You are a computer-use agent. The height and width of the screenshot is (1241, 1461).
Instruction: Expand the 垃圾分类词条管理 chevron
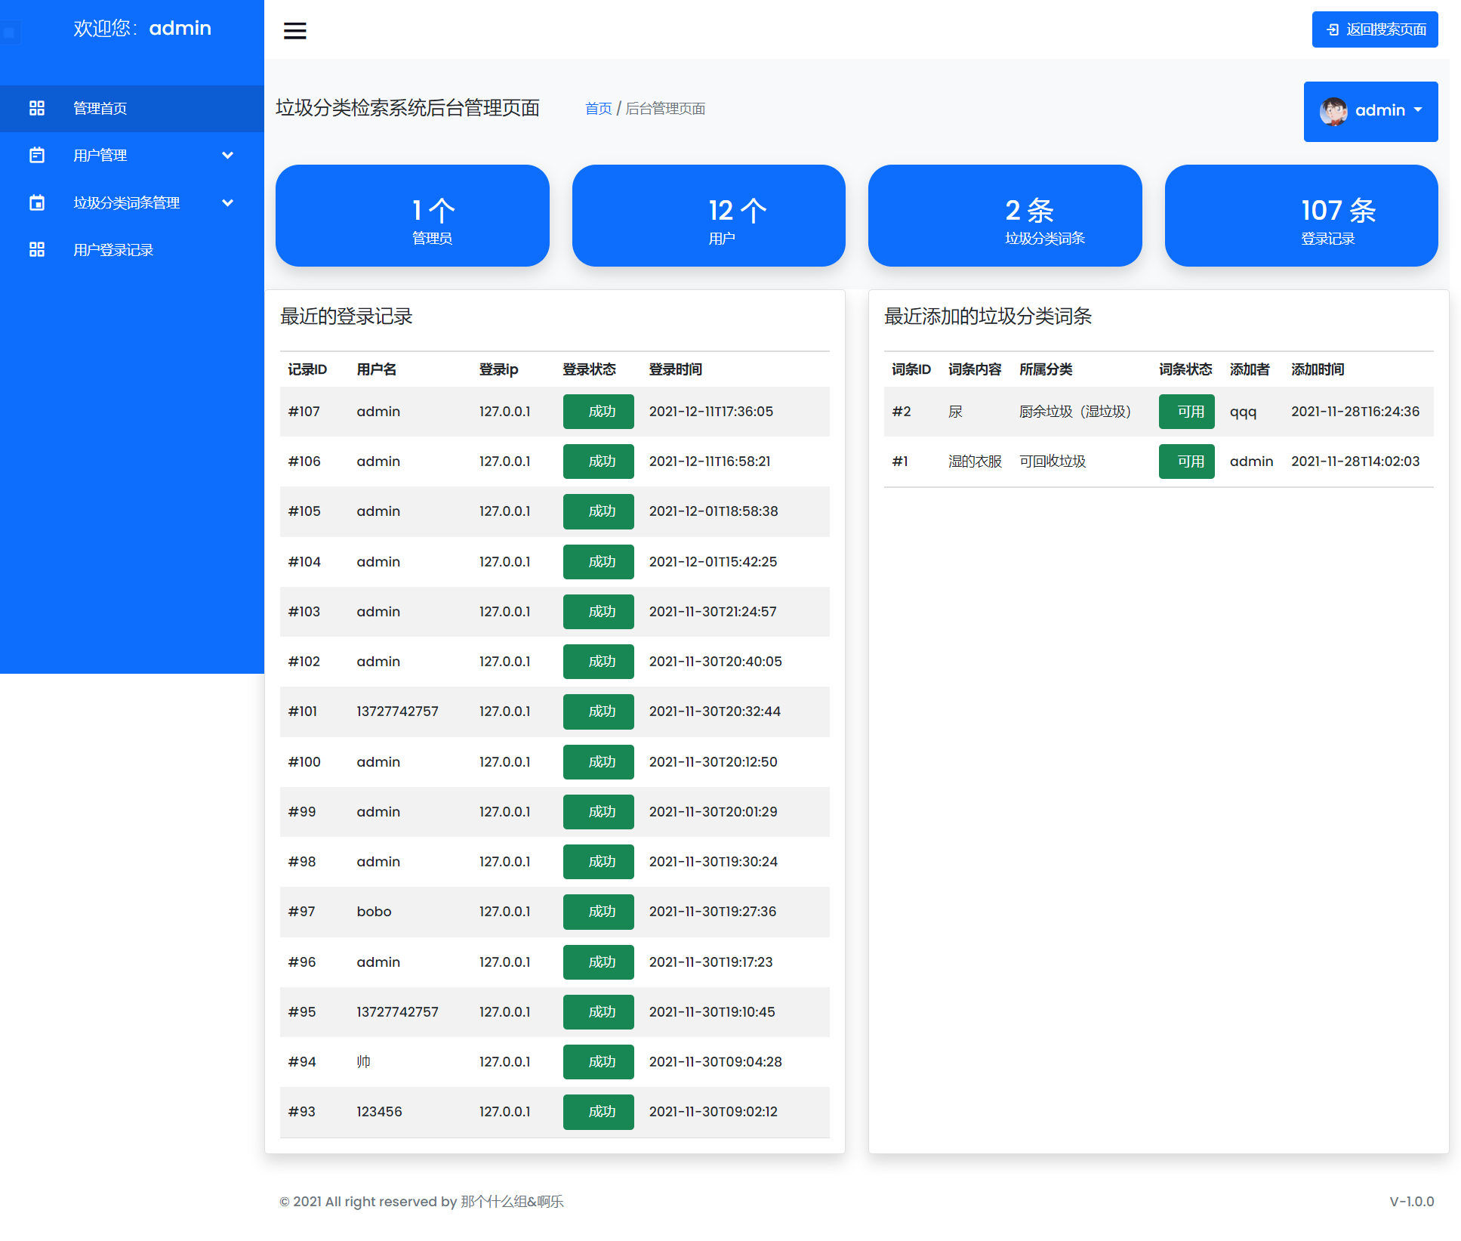[227, 202]
